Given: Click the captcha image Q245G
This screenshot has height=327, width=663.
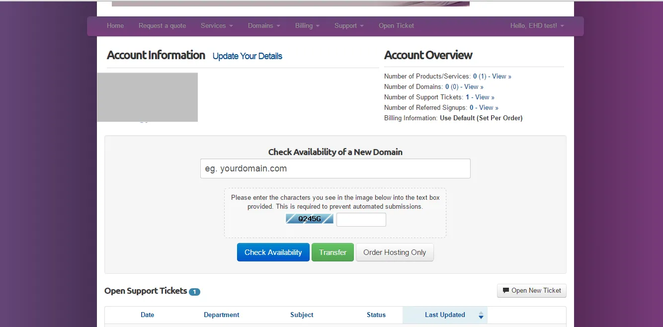Looking at the screenshot, I should tap(309, 219).
